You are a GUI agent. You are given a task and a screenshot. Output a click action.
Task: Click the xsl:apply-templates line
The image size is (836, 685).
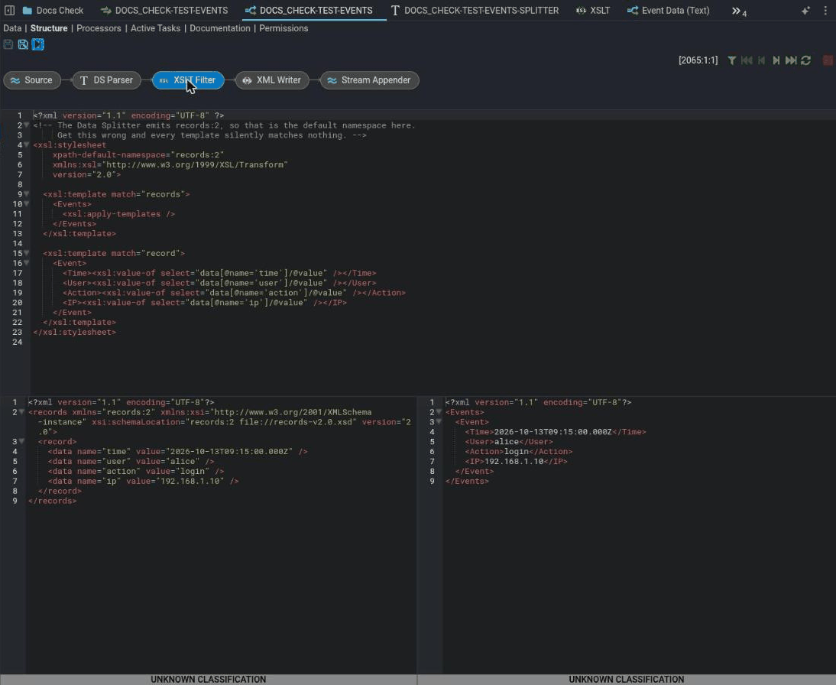(x=118, y=214)
